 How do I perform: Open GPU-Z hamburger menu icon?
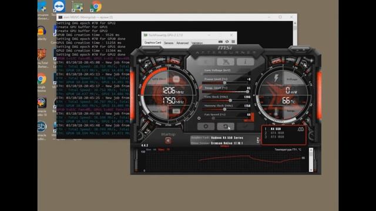[233, 42]
